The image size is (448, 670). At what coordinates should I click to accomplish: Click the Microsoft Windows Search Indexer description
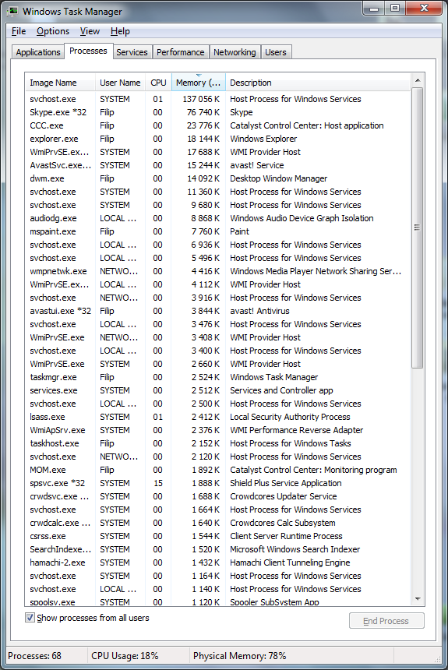coord(295,549)
